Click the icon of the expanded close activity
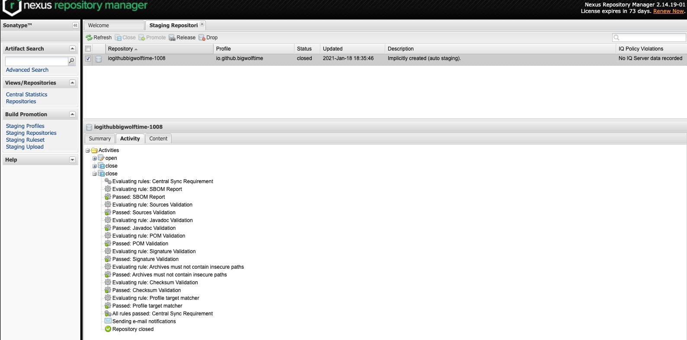Screen dimensions: 687x340 101,174
